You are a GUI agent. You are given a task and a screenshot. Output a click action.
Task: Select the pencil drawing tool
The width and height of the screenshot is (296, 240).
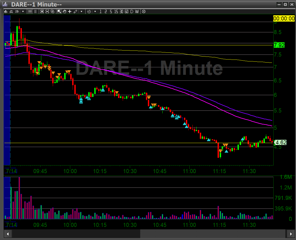tap(75, 11)
